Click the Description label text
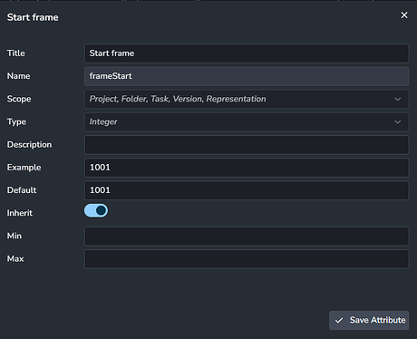 [29, 145]
